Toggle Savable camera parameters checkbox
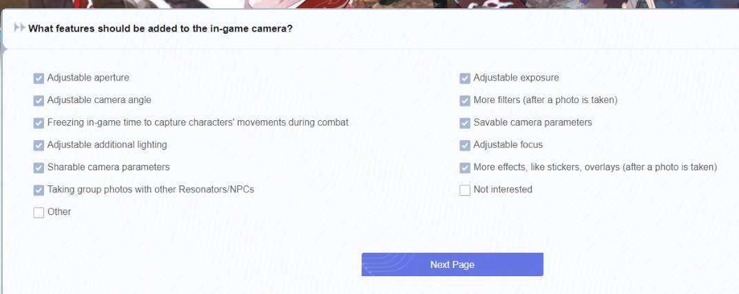 [x=465, y=123]
